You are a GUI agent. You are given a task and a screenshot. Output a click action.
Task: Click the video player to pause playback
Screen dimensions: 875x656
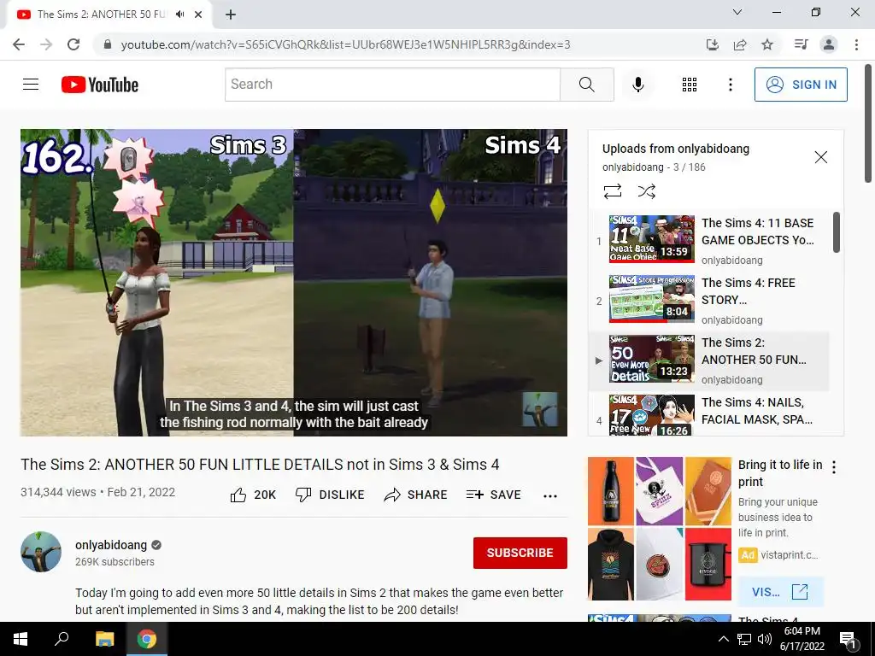tap(294, 282)
